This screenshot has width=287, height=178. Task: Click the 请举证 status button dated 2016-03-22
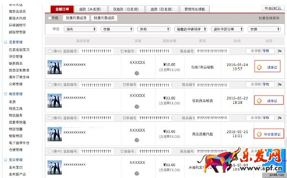tap(269, 100)
